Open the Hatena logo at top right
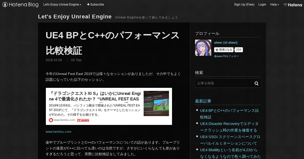The image size is (304, 159). pyautogui.click(x=293, y=5)
